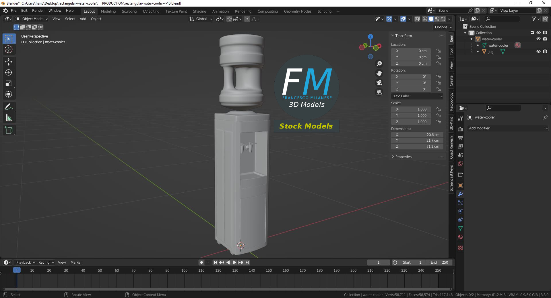Screen dimensions: 551x298
Task: Open the Retopology sidebar tab
Action: pyautogui.click(x=451, y=102)
